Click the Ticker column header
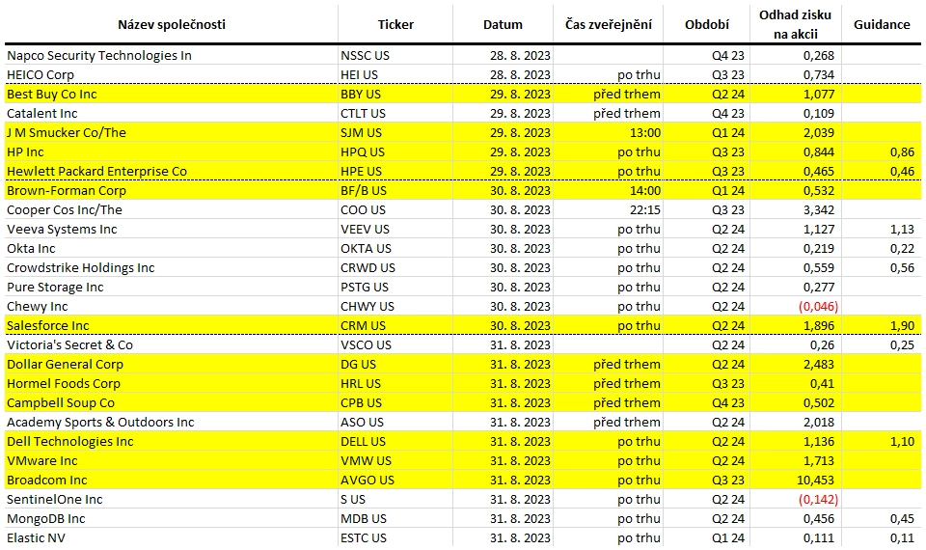Image resolution: width=926 pixels, height=550 pixels. (395, 24)
